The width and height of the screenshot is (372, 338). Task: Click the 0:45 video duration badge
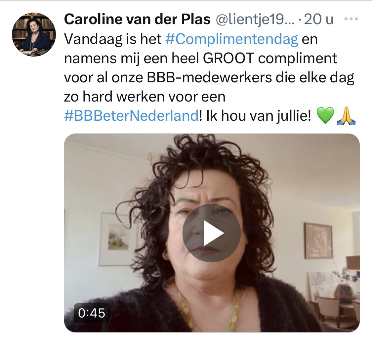point(92,313)
